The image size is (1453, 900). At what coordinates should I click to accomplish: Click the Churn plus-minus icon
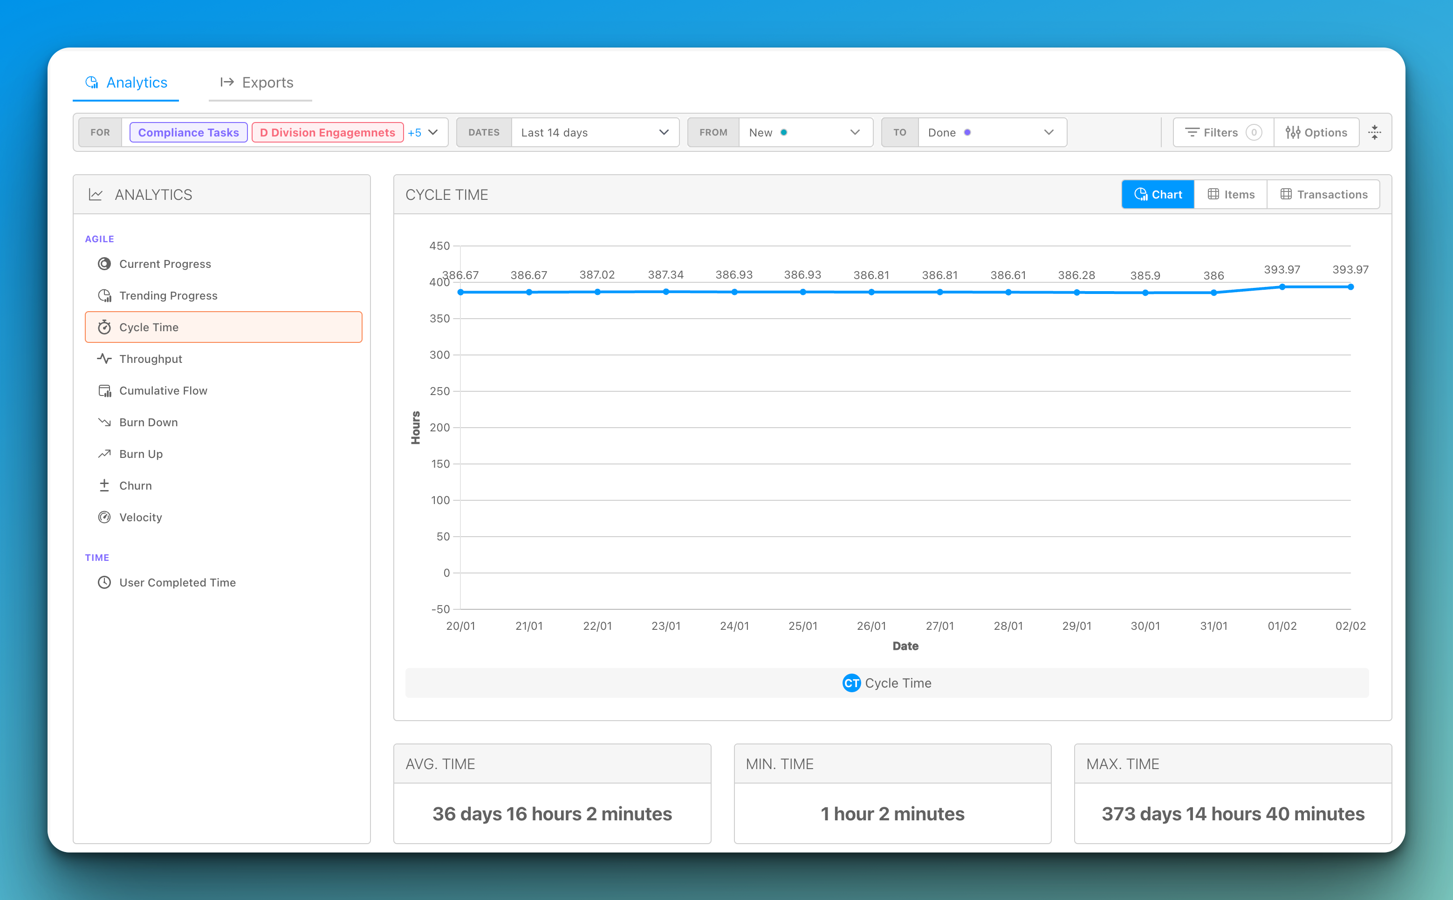click(104, 486)
